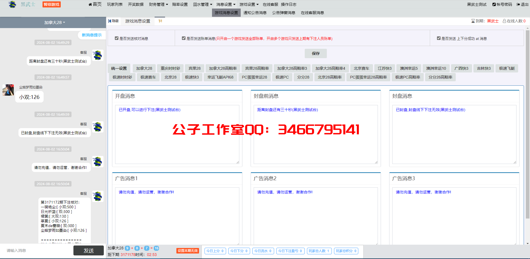The width and height of the screenshot is (530, 259).
Task: Open 在线客服 menu item
Action: 271,4
